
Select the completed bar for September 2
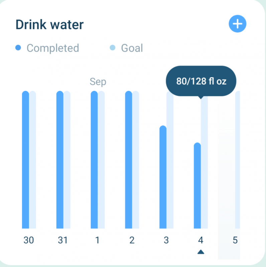click(129, 160)
